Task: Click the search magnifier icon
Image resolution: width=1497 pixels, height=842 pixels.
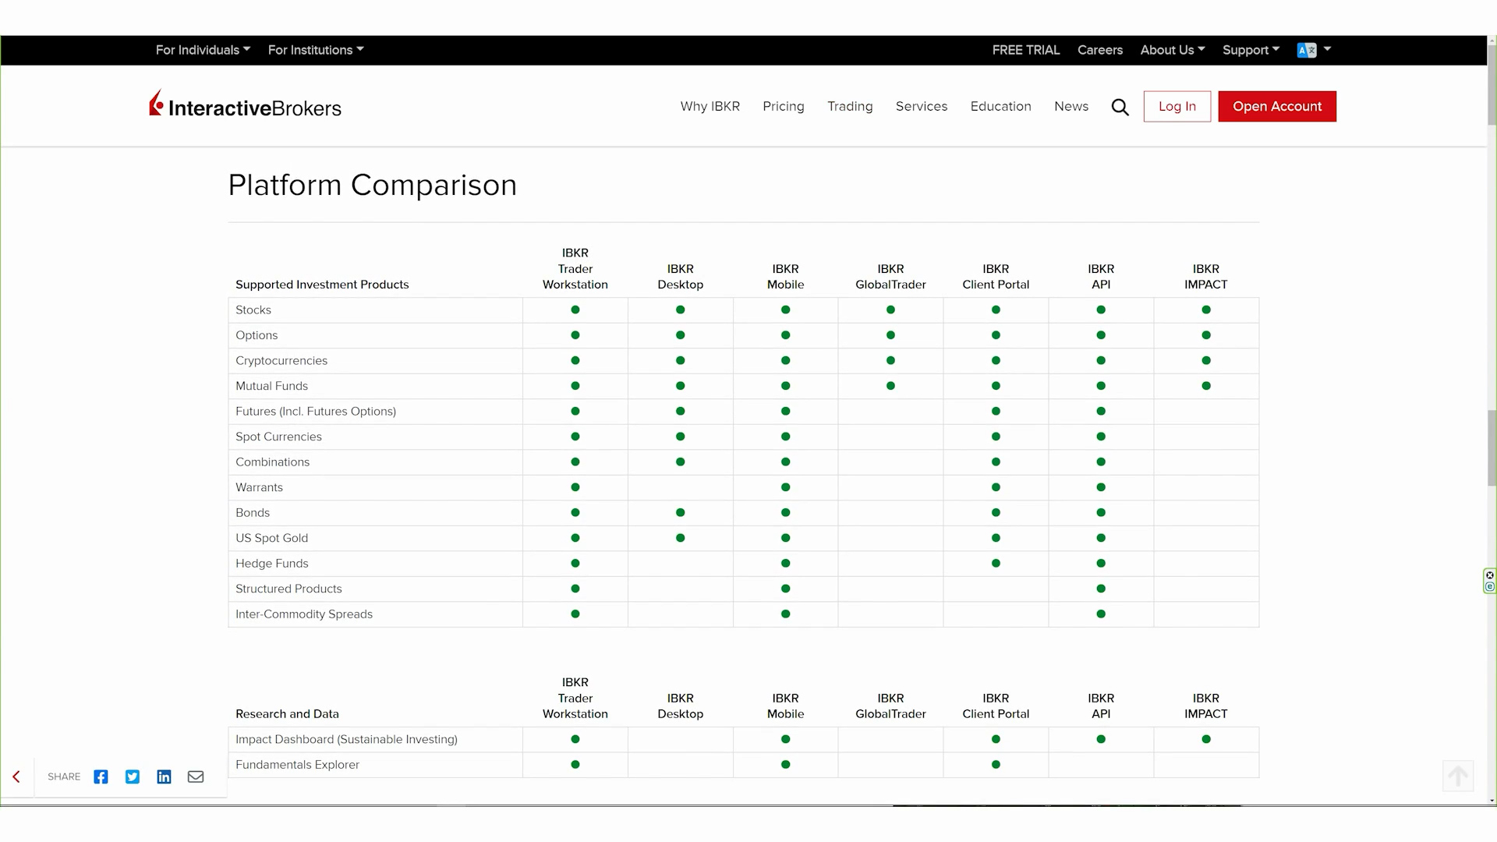Action: 1120,107
